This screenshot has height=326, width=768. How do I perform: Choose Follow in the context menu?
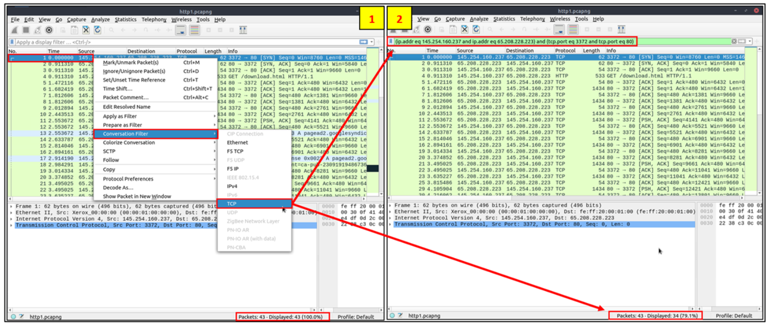[x=156, y=160]
